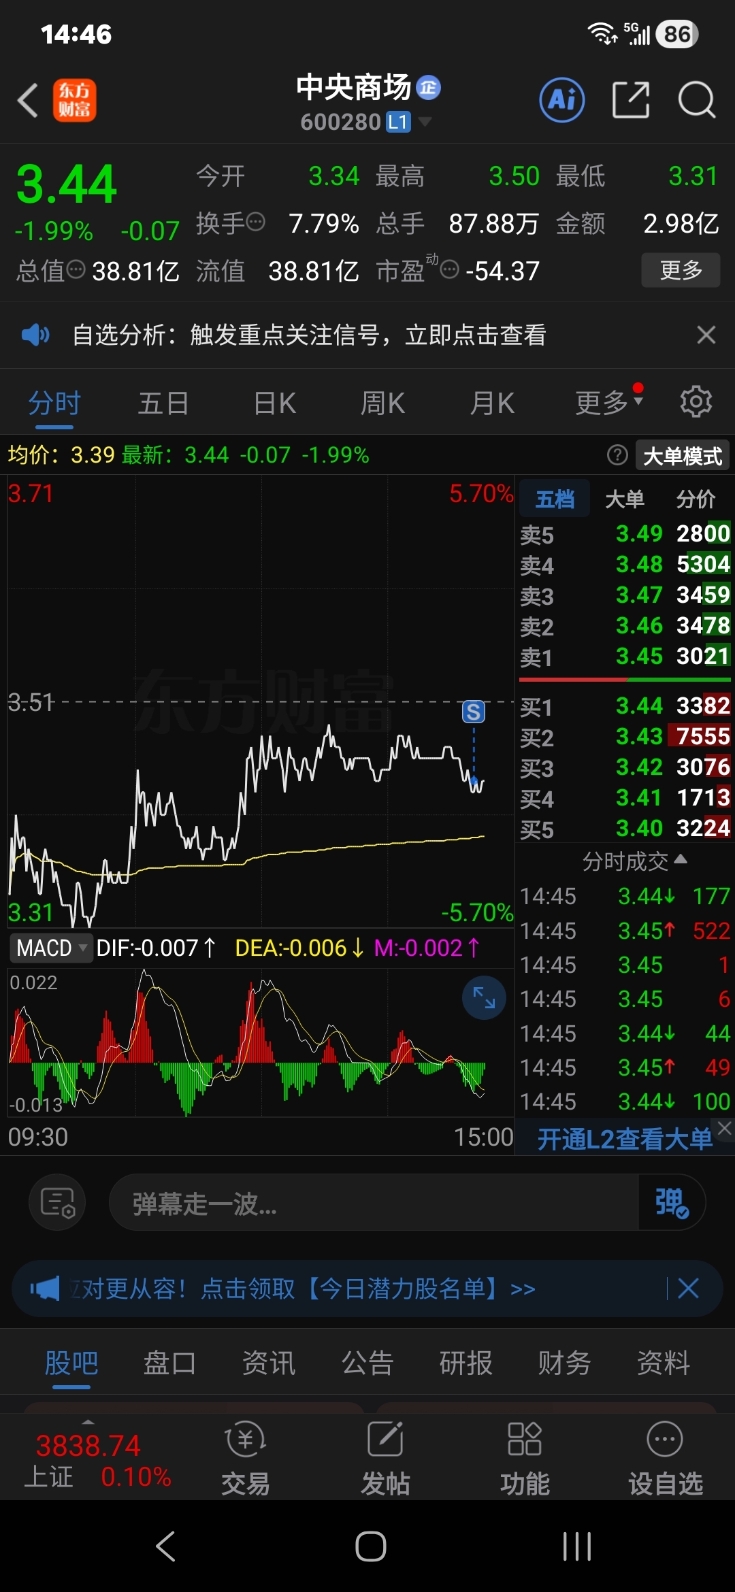Select the 股吧 tab

(x=71, y=1363)
